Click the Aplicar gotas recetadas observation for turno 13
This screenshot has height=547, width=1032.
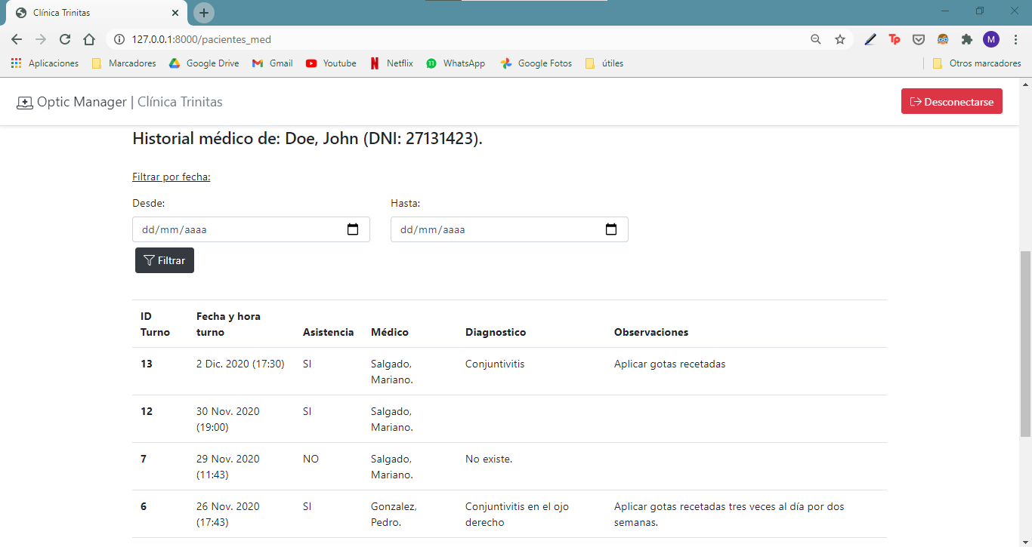[669, 364]
